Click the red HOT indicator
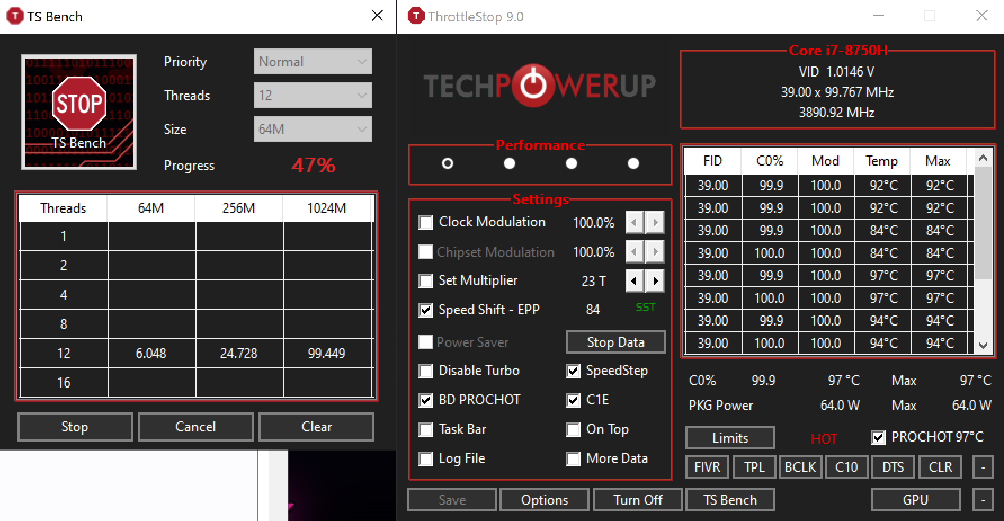Image resolution: width=1004 pixels, height=521 pixels. point(824,439)
